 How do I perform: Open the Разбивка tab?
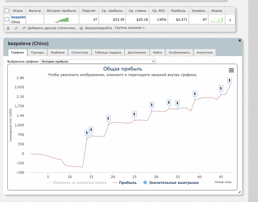point(57,52)
